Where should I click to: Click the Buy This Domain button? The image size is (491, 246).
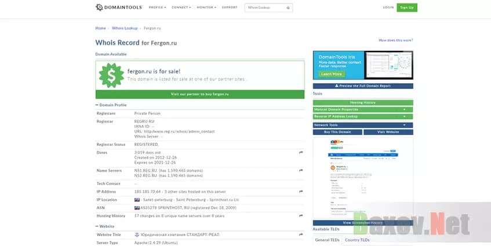point(338,132)
